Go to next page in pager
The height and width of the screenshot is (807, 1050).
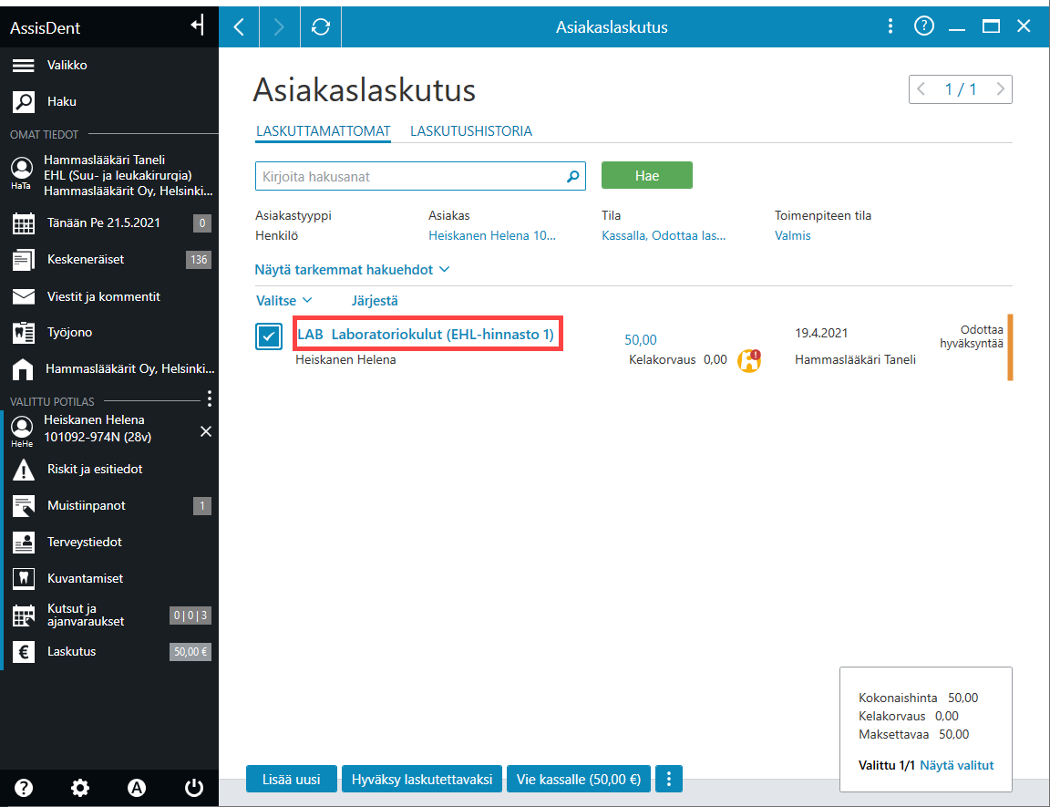pos(1001,89)
